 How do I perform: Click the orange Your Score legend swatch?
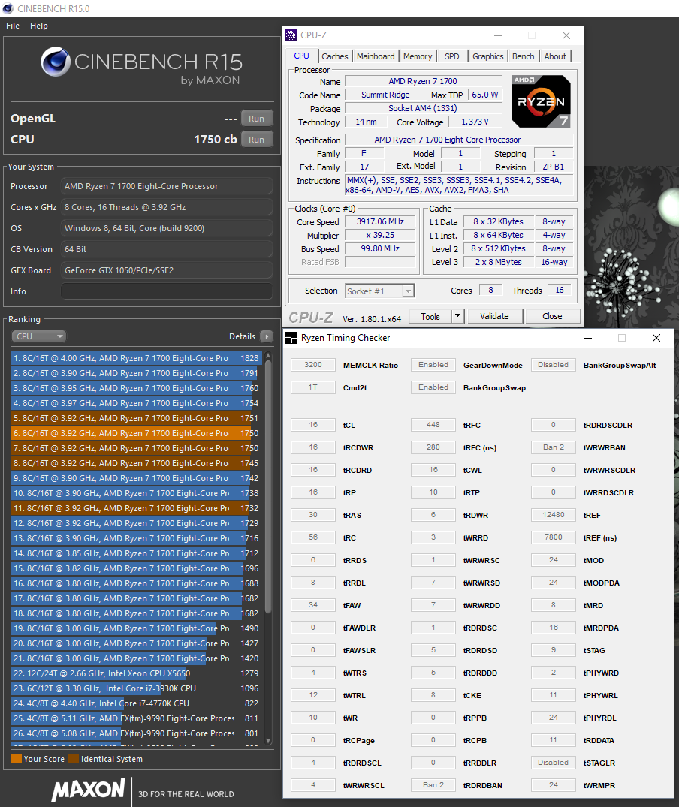pyautogui.click(x=16, y=759)
